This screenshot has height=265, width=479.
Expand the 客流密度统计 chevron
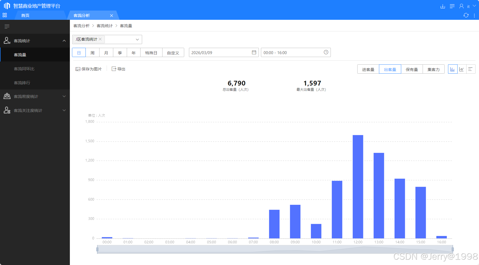coord(64,96)
